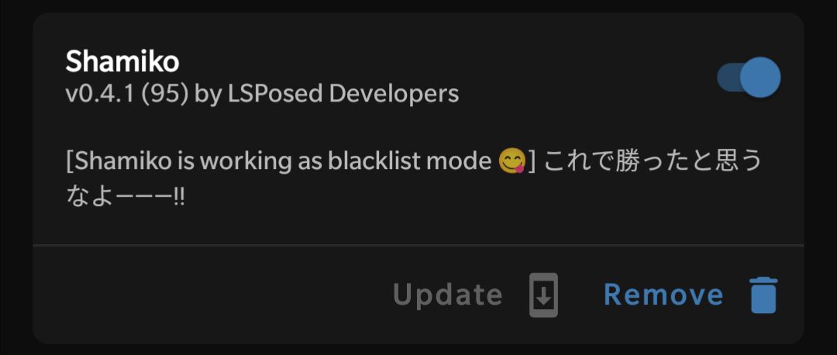Click the double exclamation mark ending description
The image size is (837, 355).
tap(179, 198)
